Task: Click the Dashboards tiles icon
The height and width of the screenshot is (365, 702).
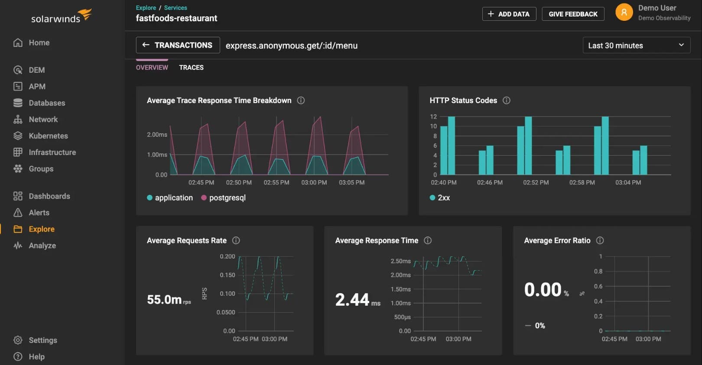Action: point(18,196)
